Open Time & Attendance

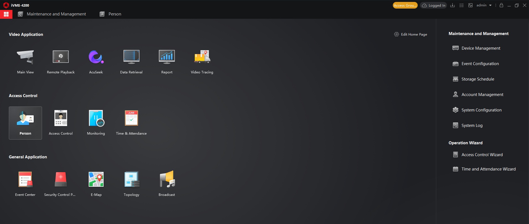click(x=131, y=123)
